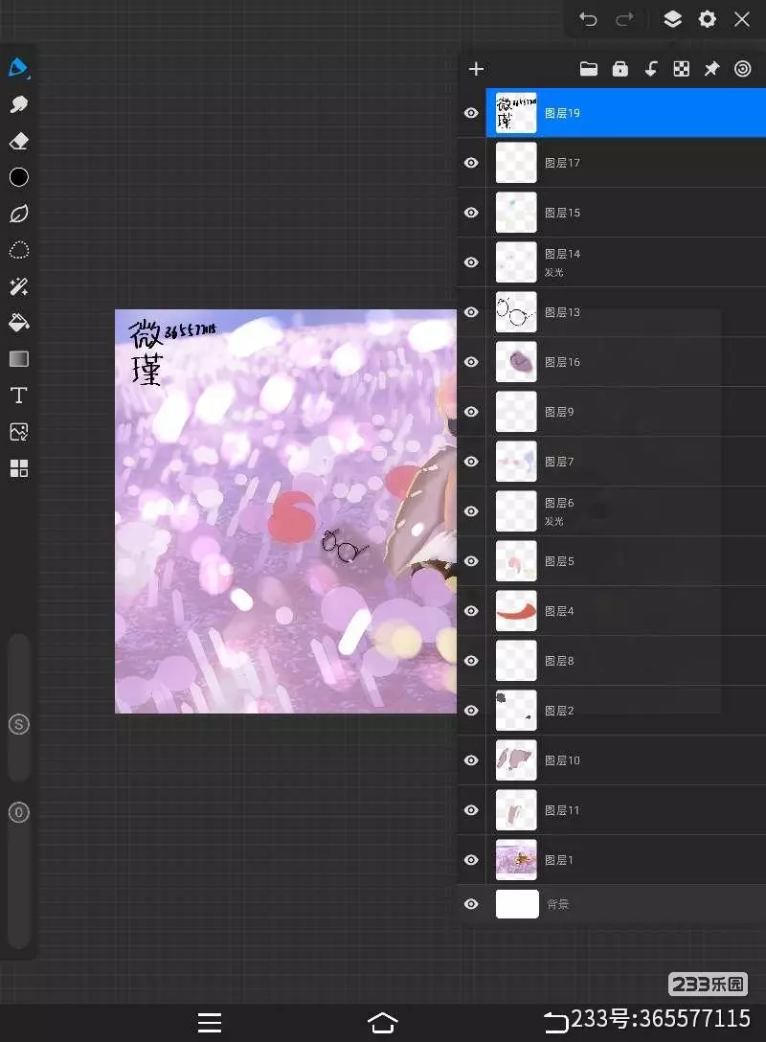Viewport: 766px width, 1042px height.
Task: Select the text tool
Action: point(18,396)
